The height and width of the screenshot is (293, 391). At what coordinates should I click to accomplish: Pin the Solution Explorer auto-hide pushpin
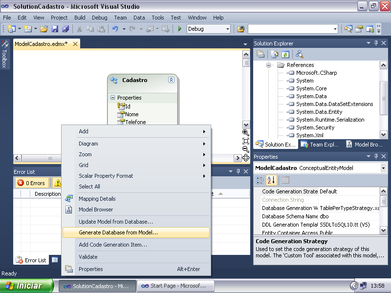coord(376,43)
